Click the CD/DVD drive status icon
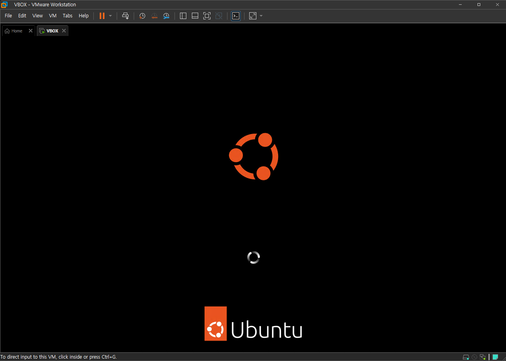 (x=474, y=357)
